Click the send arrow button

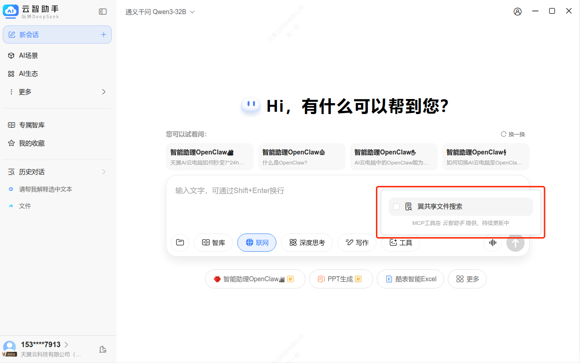pos(515,243)
